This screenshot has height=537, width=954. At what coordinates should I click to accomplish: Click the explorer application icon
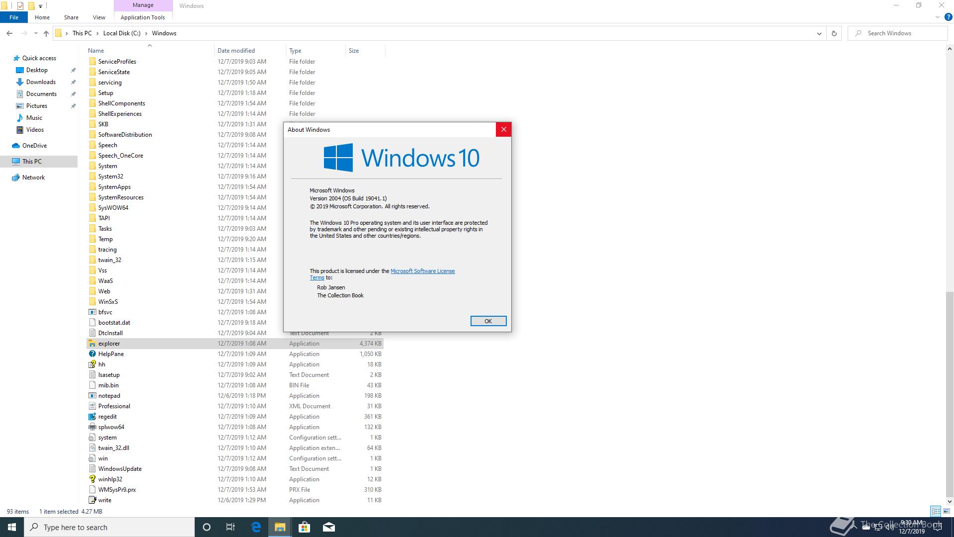click(92, 344)
